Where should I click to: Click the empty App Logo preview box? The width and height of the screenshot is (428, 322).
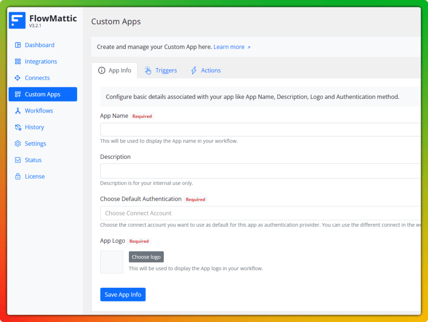tap(112, 262)
